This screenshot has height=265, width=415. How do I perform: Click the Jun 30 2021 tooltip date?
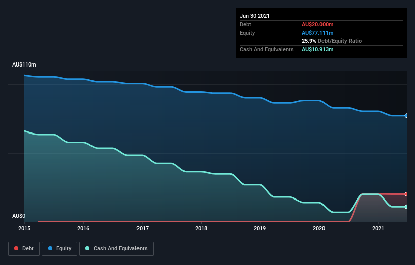point(255,16)
